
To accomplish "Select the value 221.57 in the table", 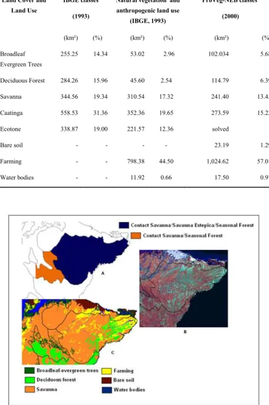I will click(135, 129).
